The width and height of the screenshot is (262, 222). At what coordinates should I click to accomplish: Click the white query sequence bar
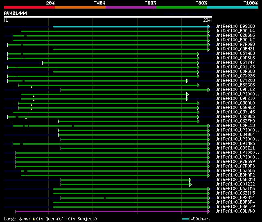pyautogui.click(x=108, y=17)
